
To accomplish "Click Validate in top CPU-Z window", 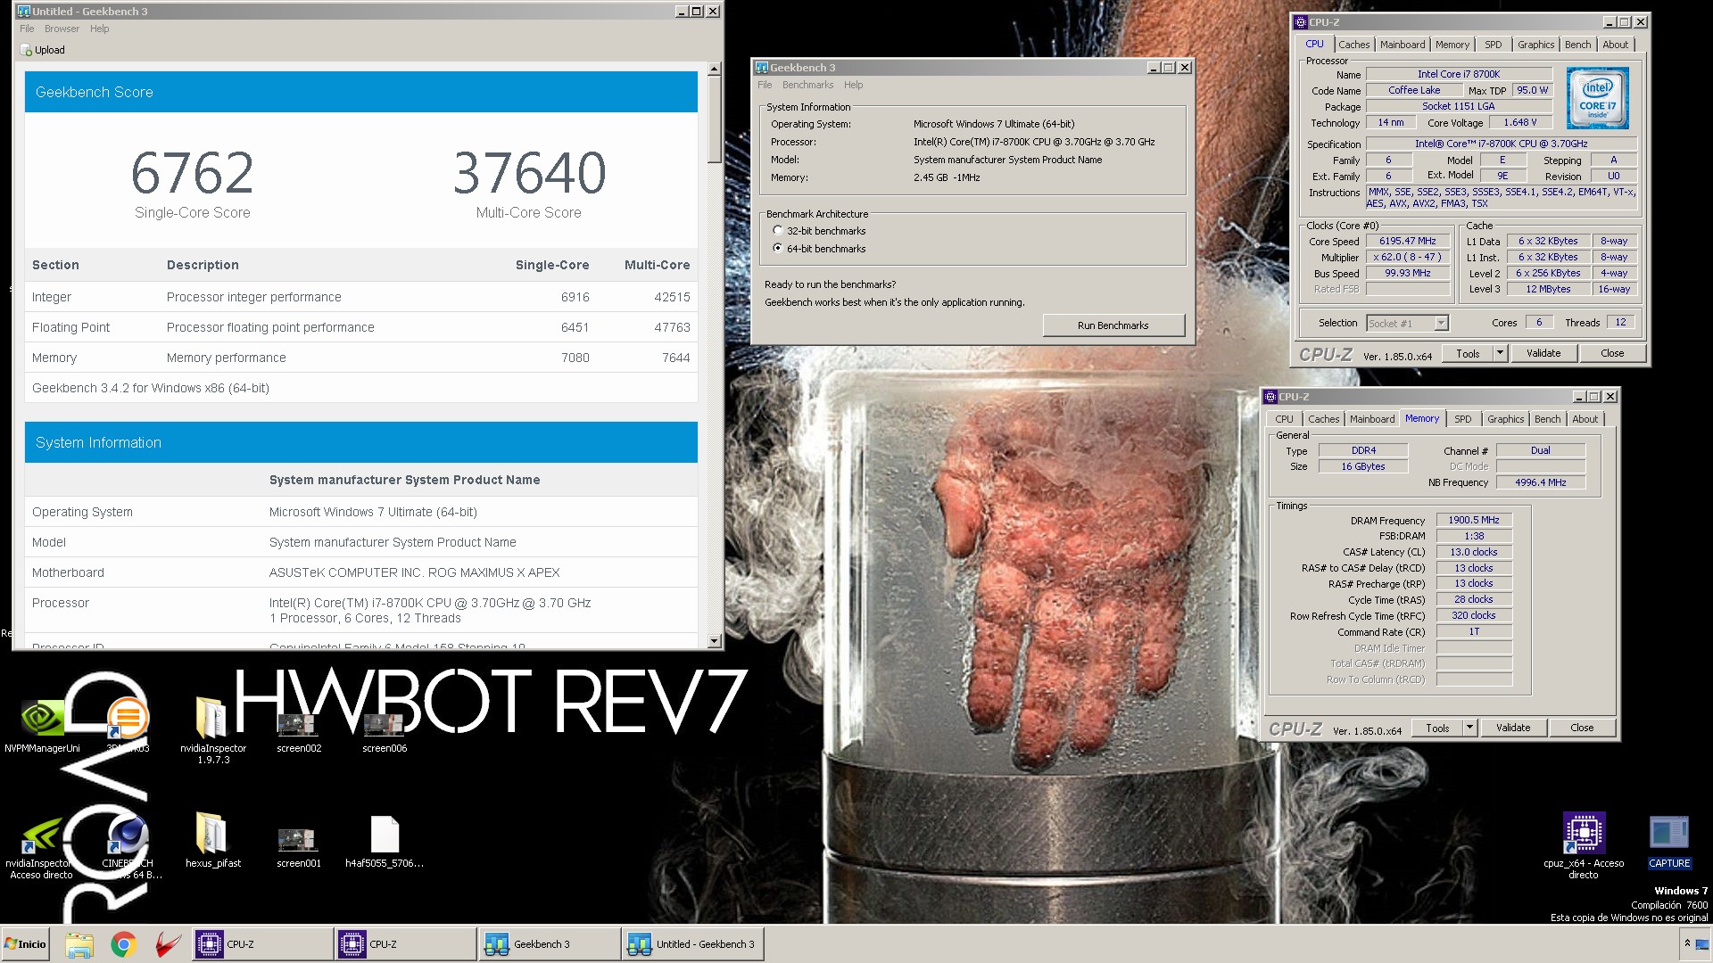I will [1543, 353].
